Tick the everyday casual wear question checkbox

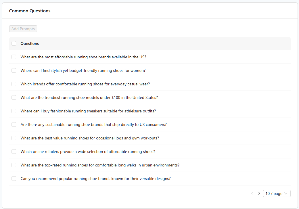14,84
